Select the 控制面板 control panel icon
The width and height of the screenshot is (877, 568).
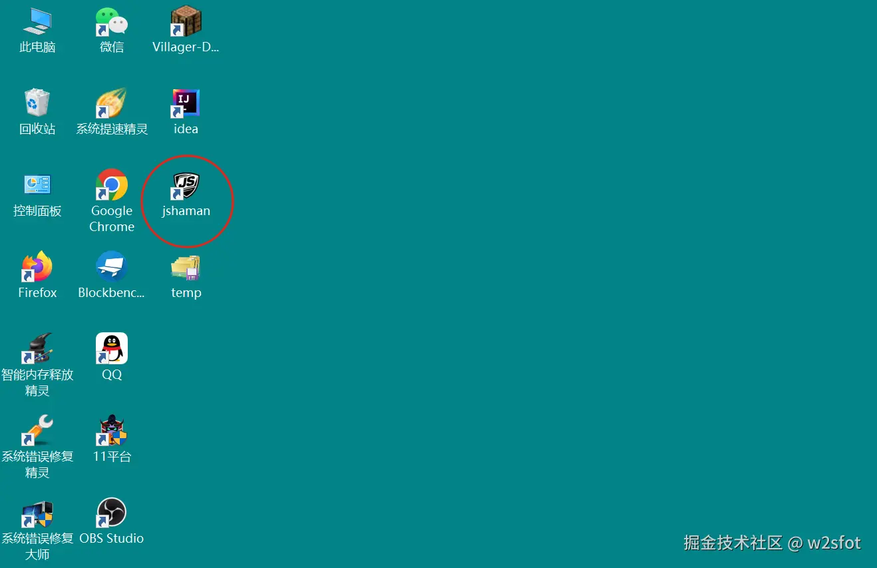[37, 185]
